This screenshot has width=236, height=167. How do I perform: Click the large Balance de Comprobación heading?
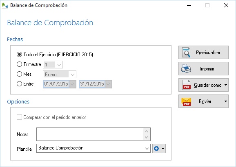pyautogui.click(x=50, y=23)
